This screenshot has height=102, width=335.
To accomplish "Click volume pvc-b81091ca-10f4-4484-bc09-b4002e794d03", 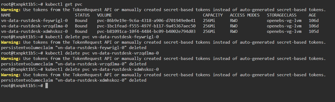I will [146, 31].
